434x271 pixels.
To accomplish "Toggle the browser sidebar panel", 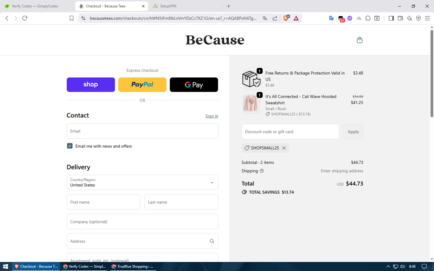I will [x=391, y=18].
